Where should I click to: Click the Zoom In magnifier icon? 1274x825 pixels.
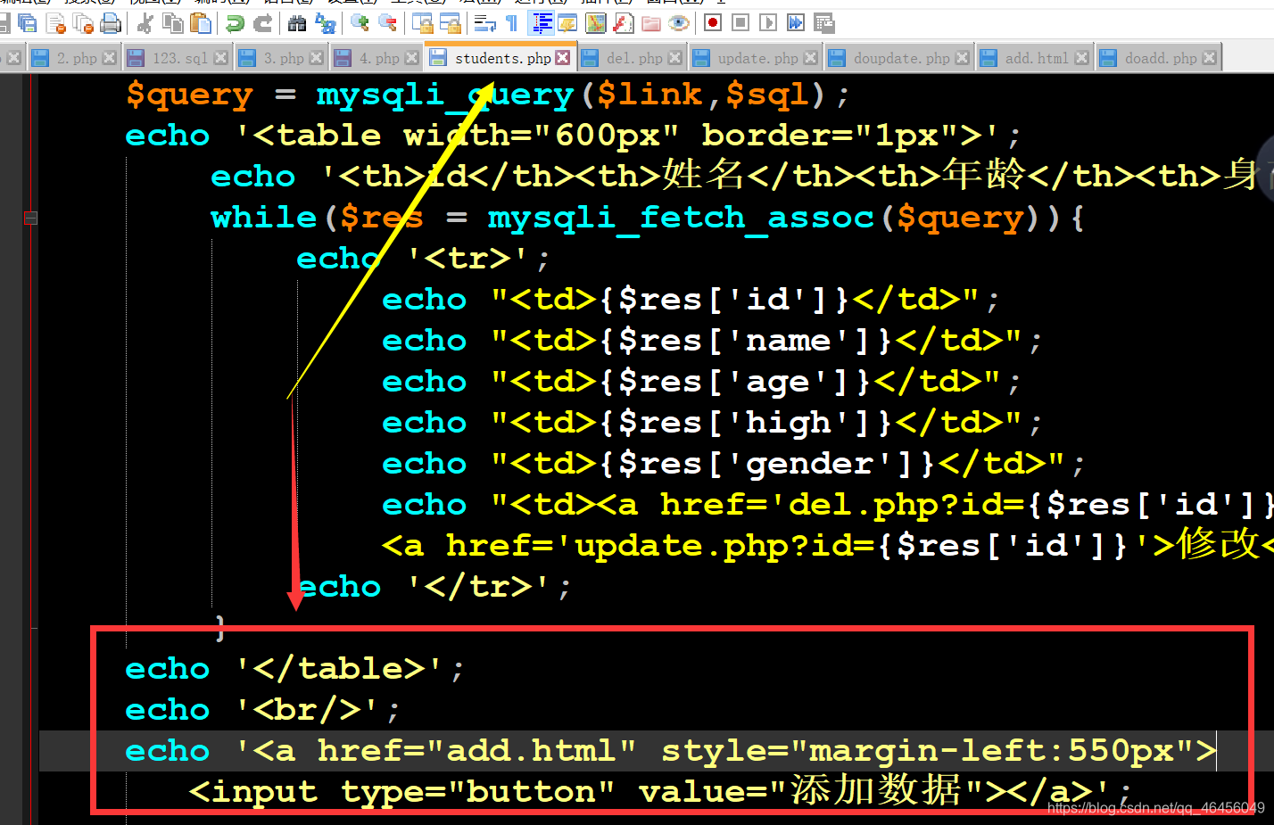[x=360, y=23]
